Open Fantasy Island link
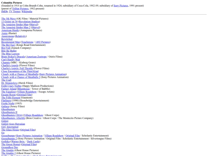 (x=9, y=89)
